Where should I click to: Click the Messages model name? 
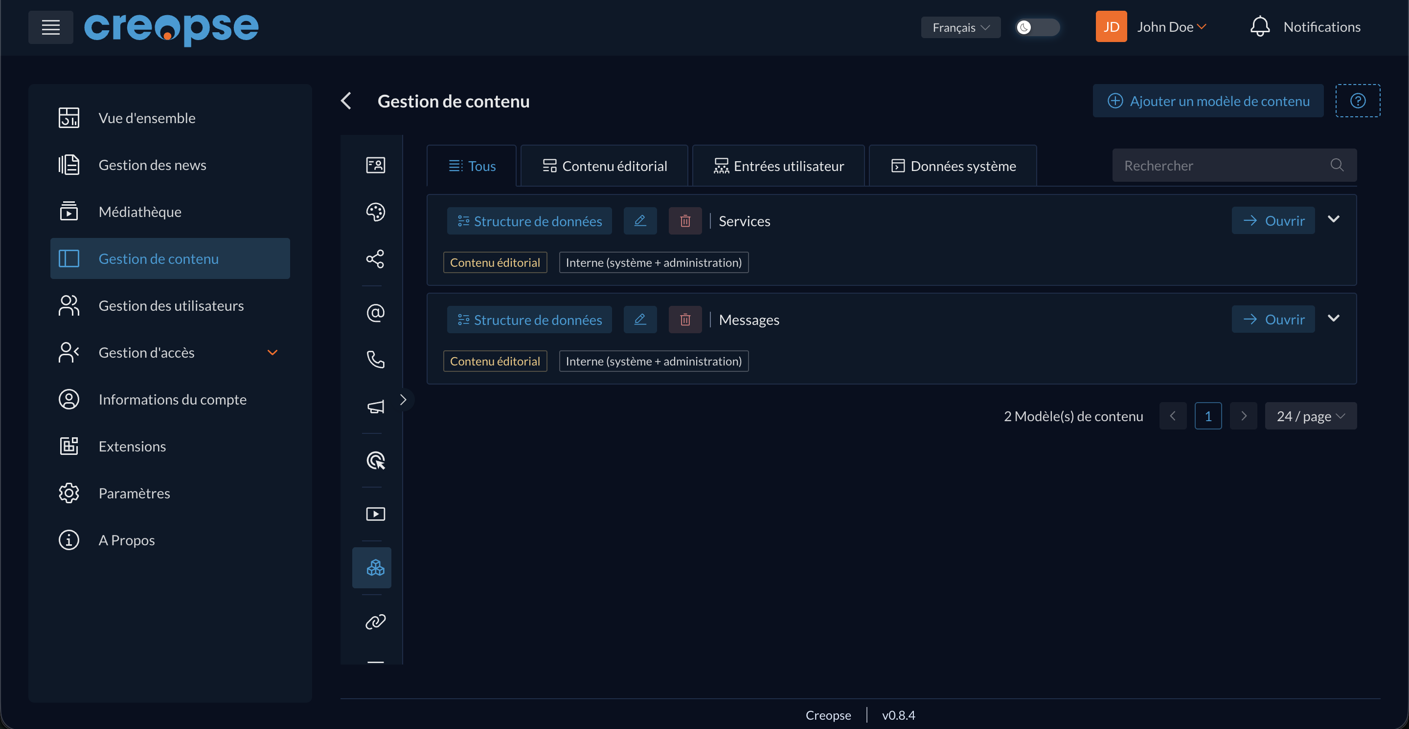pos(749,320)
